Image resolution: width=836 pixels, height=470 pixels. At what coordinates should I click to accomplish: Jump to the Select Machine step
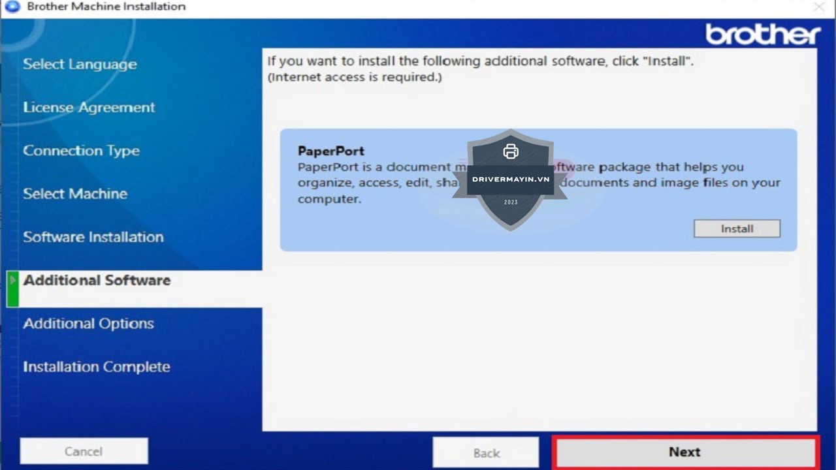75,194
